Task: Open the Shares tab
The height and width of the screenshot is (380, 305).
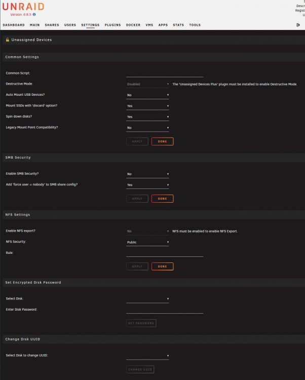Action: pos(52,25)
